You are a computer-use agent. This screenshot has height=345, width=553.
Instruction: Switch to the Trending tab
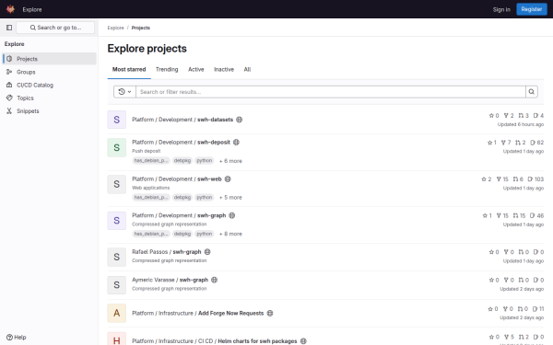pos(167,69)
